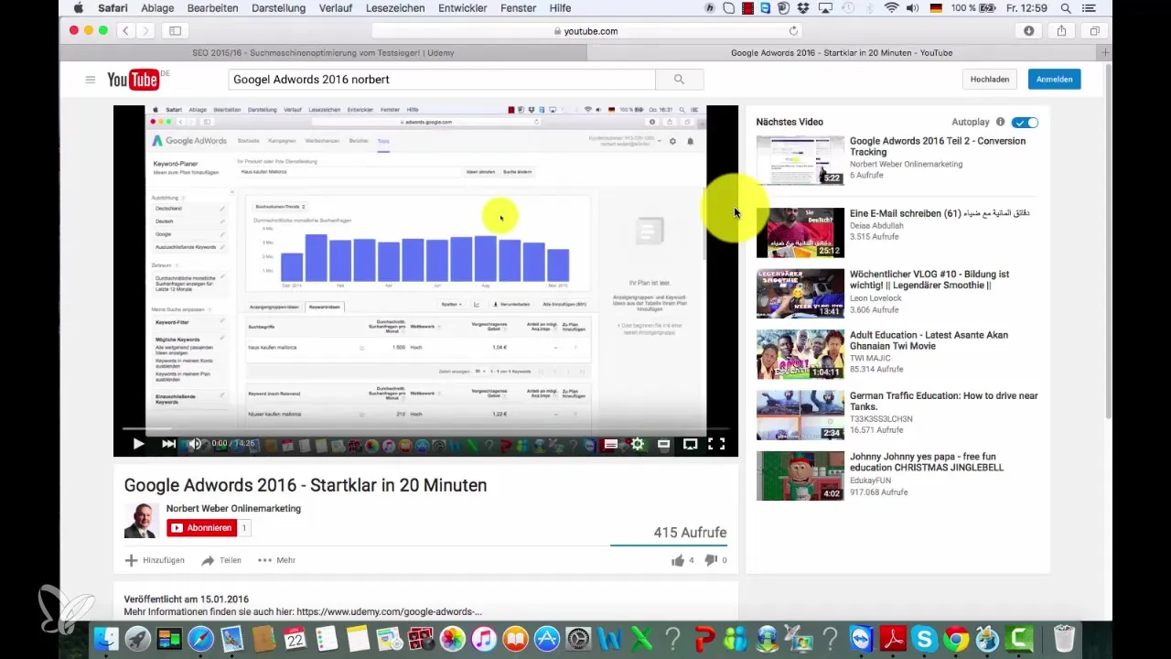Open the Autoplay info icon
This screenshot has width=1171, height=659.
[x=1000, y=122]
